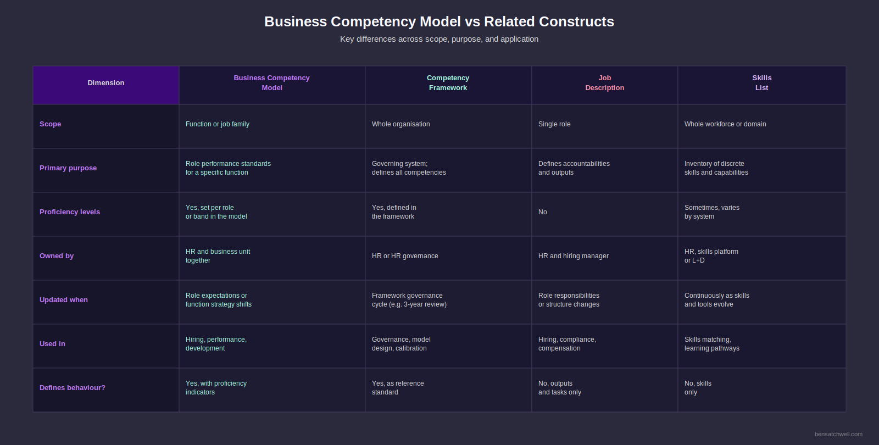The height and width of the screenshot is (445, 879).
Task: Click 'Governance, model design, calibration' cell
Action: pos(448,346)
